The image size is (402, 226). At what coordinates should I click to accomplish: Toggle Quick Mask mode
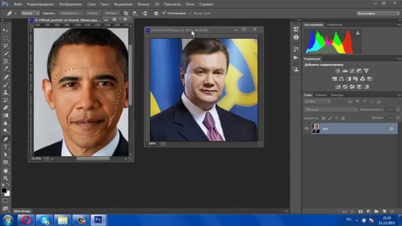[6, 200]
